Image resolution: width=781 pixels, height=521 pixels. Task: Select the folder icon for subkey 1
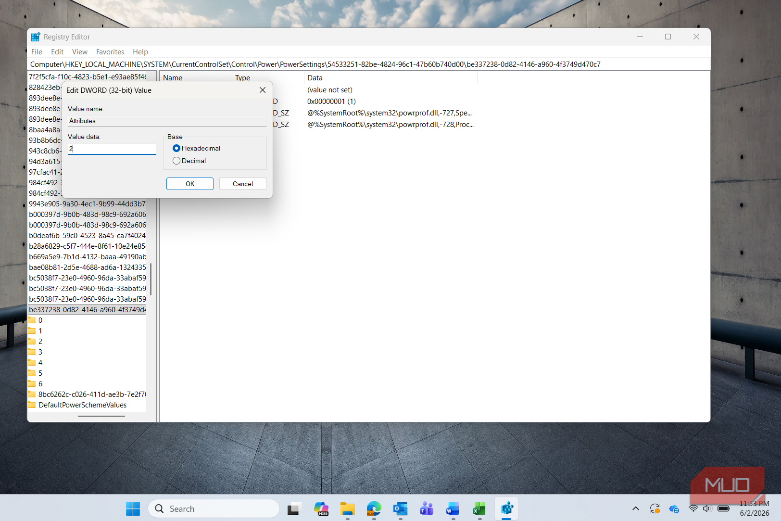32,331
